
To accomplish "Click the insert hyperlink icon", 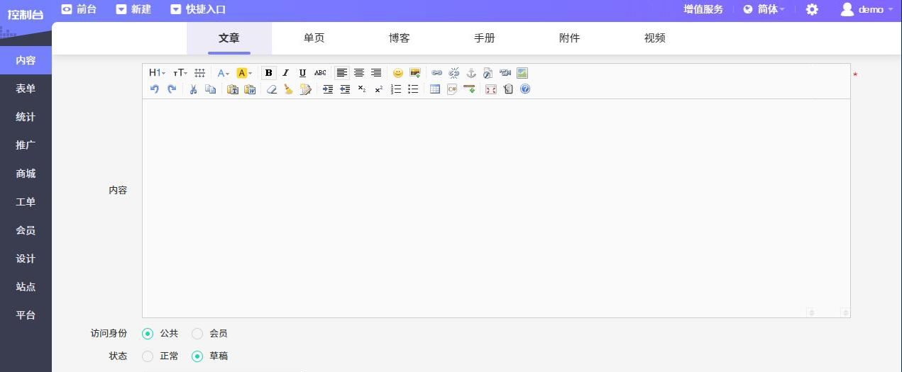I will 437,73.
